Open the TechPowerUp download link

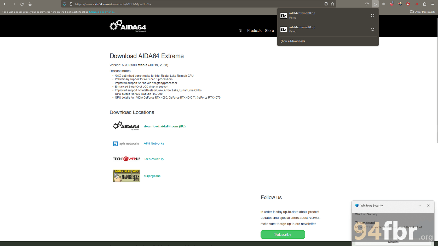154,159
